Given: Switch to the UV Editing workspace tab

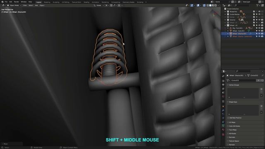Looking at the screenshot, I should click(x=65, y=2).
